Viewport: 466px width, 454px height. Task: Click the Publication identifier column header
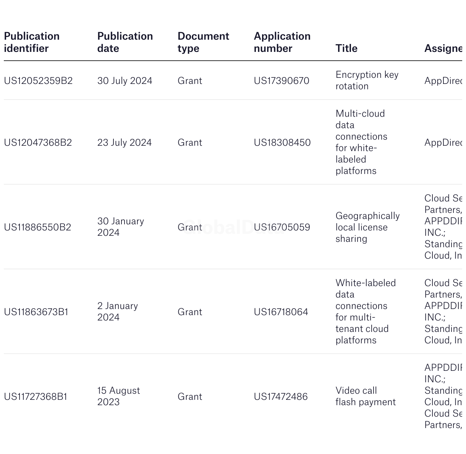pyautogui.click(x=32, y=42)
